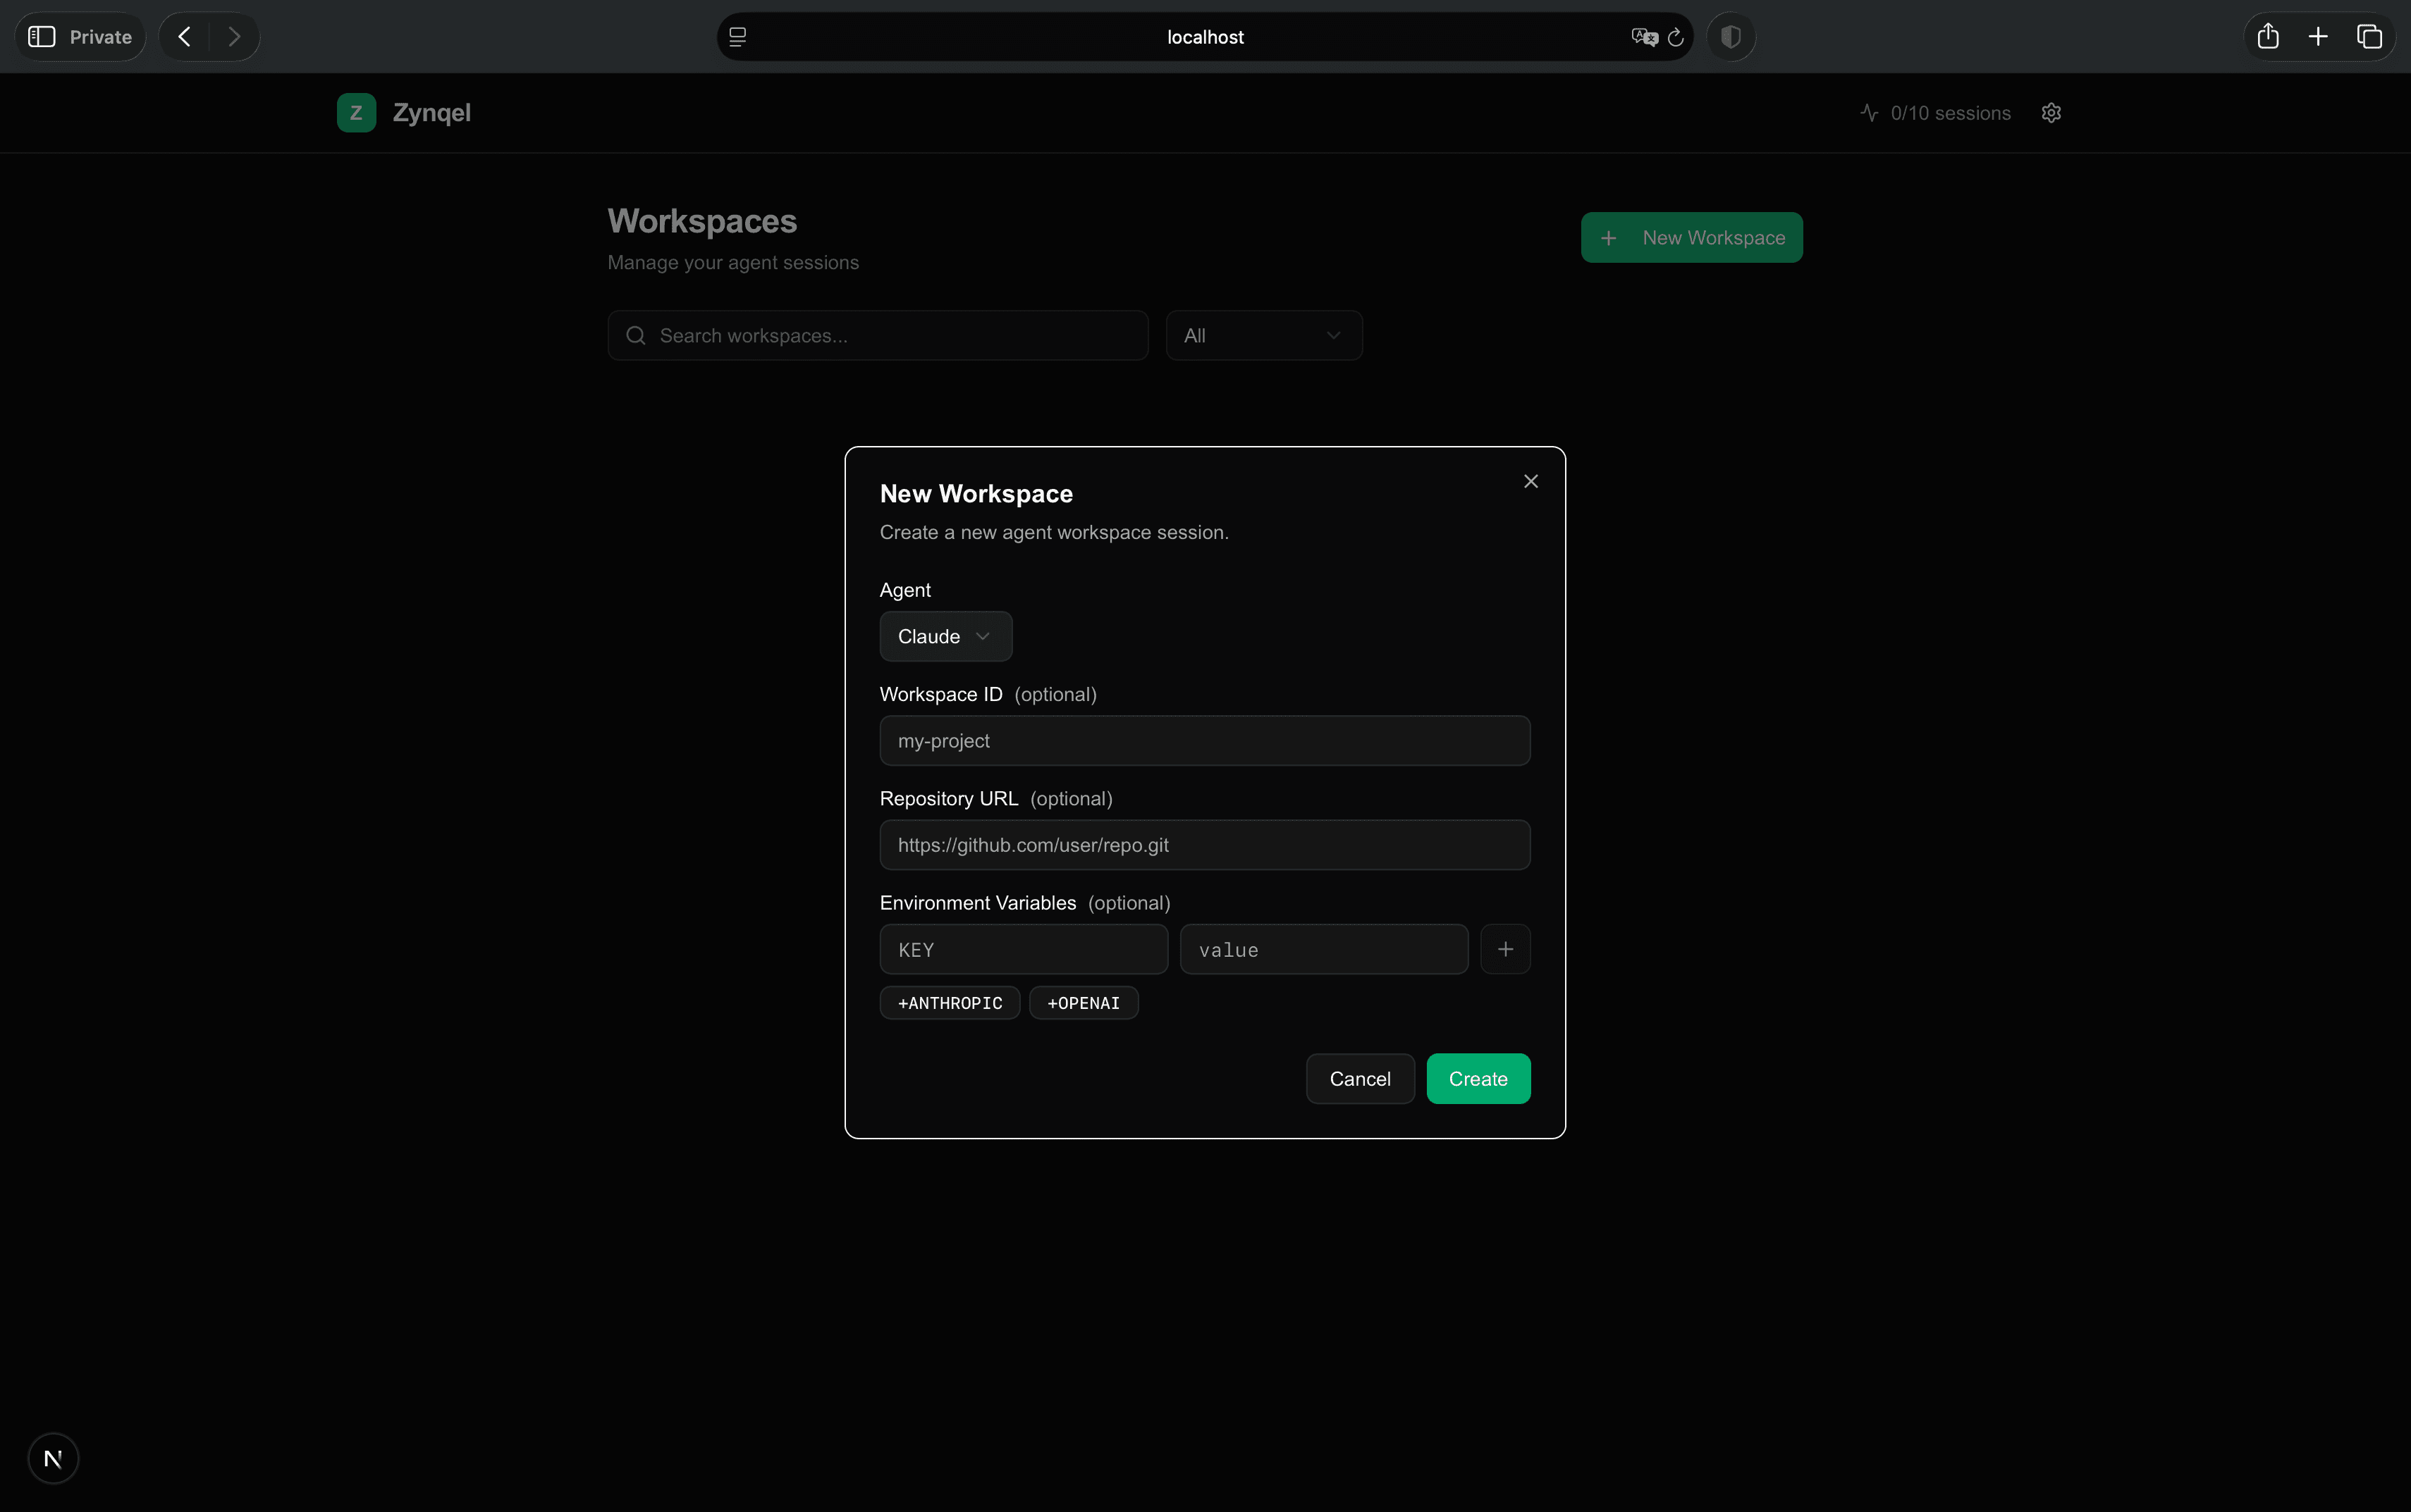Screen dimensions: 2411x1512
Task: Click the Zynqel logo icon
Action: (356, 112)
